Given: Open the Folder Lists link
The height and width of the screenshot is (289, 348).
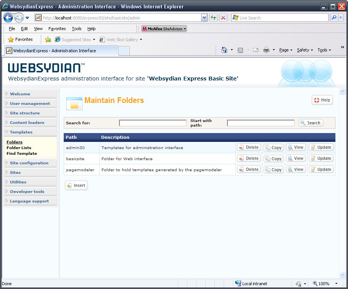Looking at the screenshot, I should click(x=19, y=148).
